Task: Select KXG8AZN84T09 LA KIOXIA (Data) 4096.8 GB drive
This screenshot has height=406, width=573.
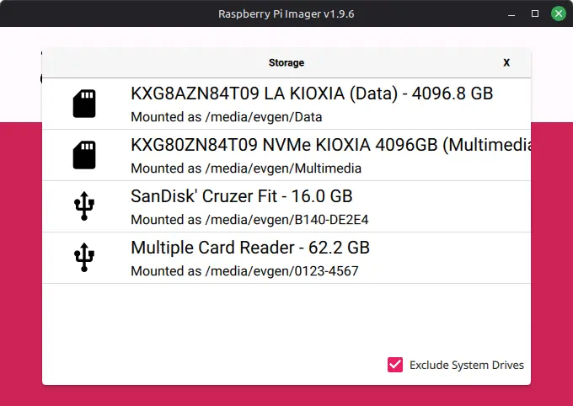Action: (312, 93)
